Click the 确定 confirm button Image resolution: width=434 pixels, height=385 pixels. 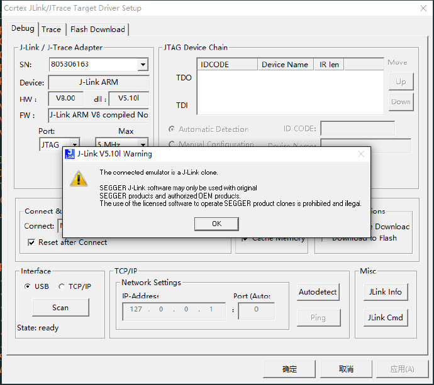[289, 369]
